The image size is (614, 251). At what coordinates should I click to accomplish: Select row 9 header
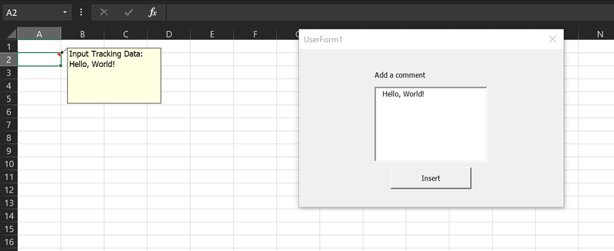(9, 150)
